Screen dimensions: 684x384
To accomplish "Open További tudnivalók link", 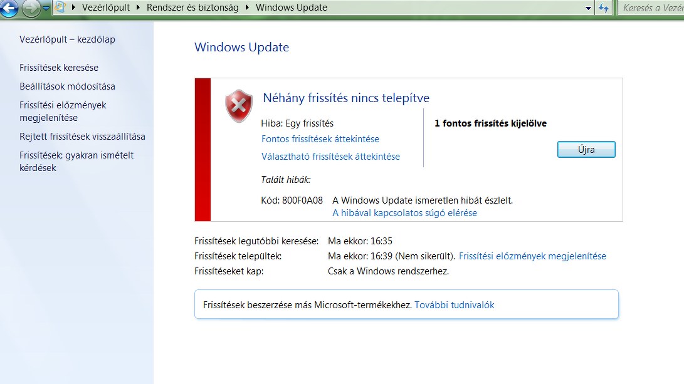I will (454, 305).
